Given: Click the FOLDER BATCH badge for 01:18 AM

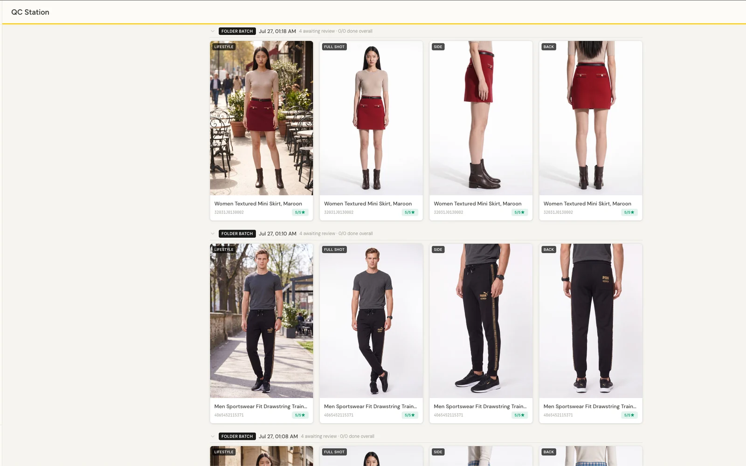Looking at the screenshot, I should tap(237, 31).
